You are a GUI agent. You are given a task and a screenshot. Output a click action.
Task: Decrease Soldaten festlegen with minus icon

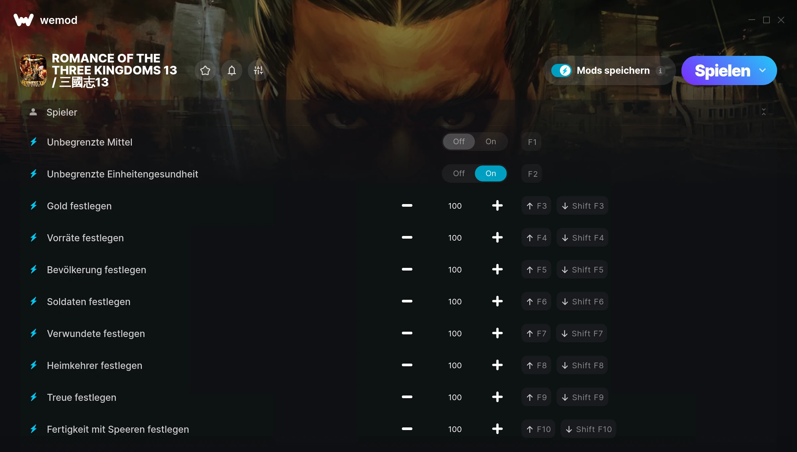[x=407, y=301]
